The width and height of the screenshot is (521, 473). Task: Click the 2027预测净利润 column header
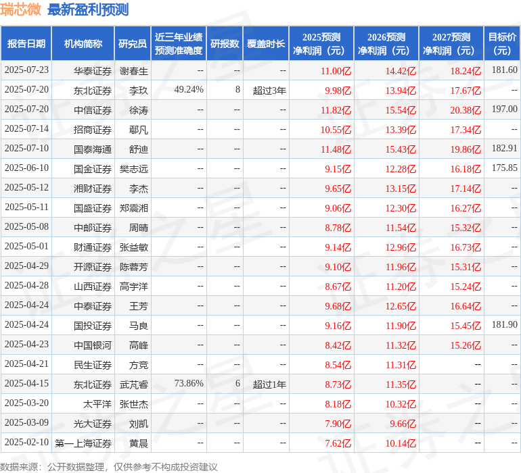coord(451,43)
